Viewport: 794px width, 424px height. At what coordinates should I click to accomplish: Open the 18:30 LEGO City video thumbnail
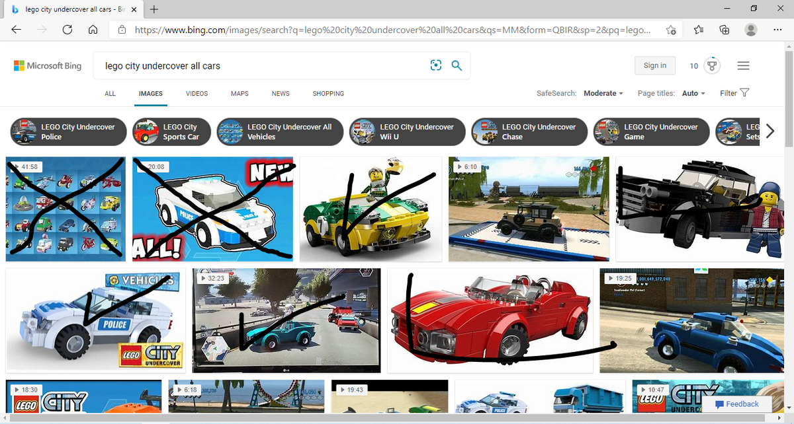tap(84, 396)
